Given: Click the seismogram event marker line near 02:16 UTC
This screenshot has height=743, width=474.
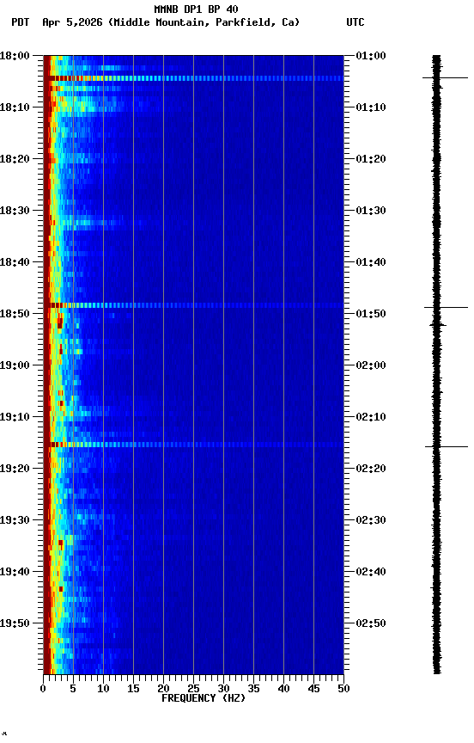Looking at the screenshot, I should point(446,446).
